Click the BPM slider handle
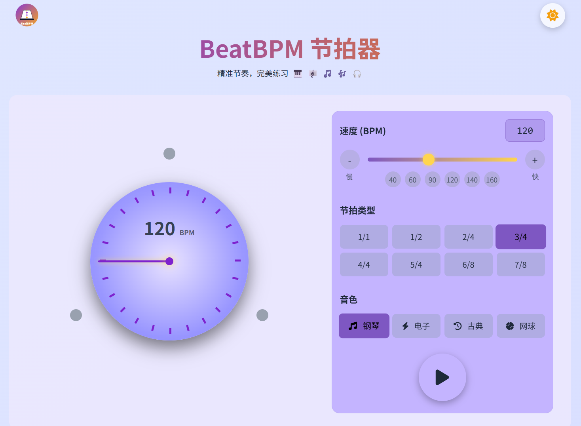Viewport: 581px width, 426px height. pyautogui.click(x=429, y=160)
